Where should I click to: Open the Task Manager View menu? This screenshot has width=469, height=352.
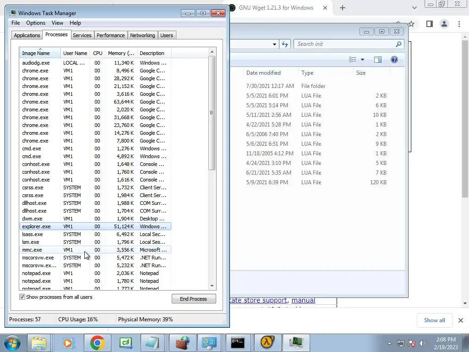(57, 23)
